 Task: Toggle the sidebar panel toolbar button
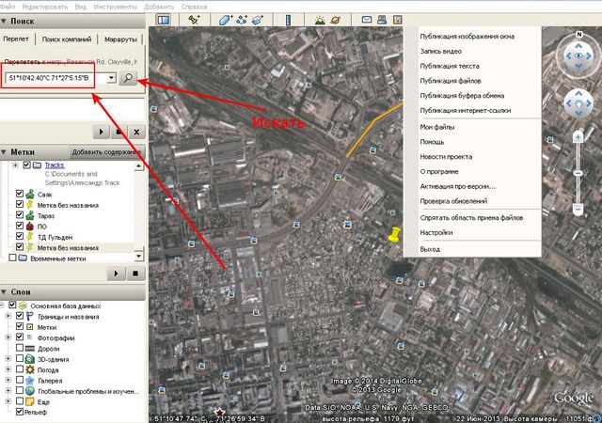[164, 20]
